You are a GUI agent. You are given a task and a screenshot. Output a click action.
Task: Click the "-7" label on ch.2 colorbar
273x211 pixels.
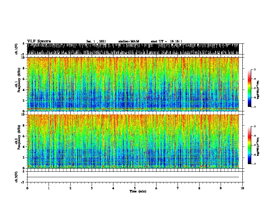pyautogui.click(x=254, y=164)
